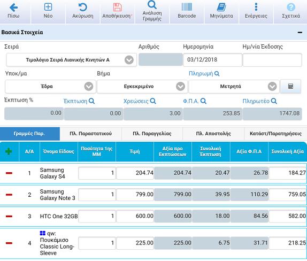Create a new document with Νέο
Screen dimensions: 307x261
[48, 7]
